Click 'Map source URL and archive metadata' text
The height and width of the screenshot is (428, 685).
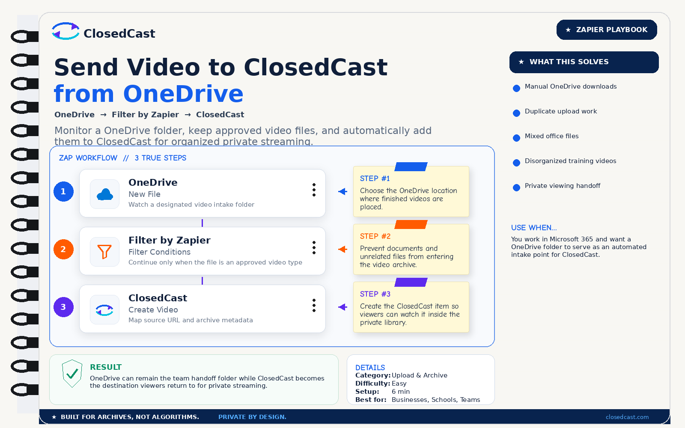tap(191, 320)
